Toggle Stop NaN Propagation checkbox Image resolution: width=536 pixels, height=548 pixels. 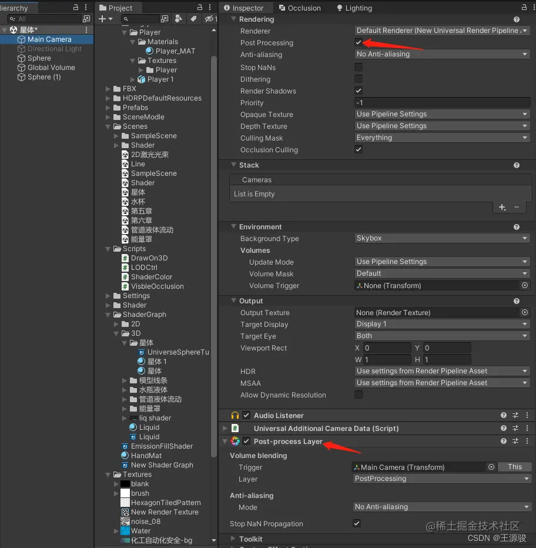point(357,523)
